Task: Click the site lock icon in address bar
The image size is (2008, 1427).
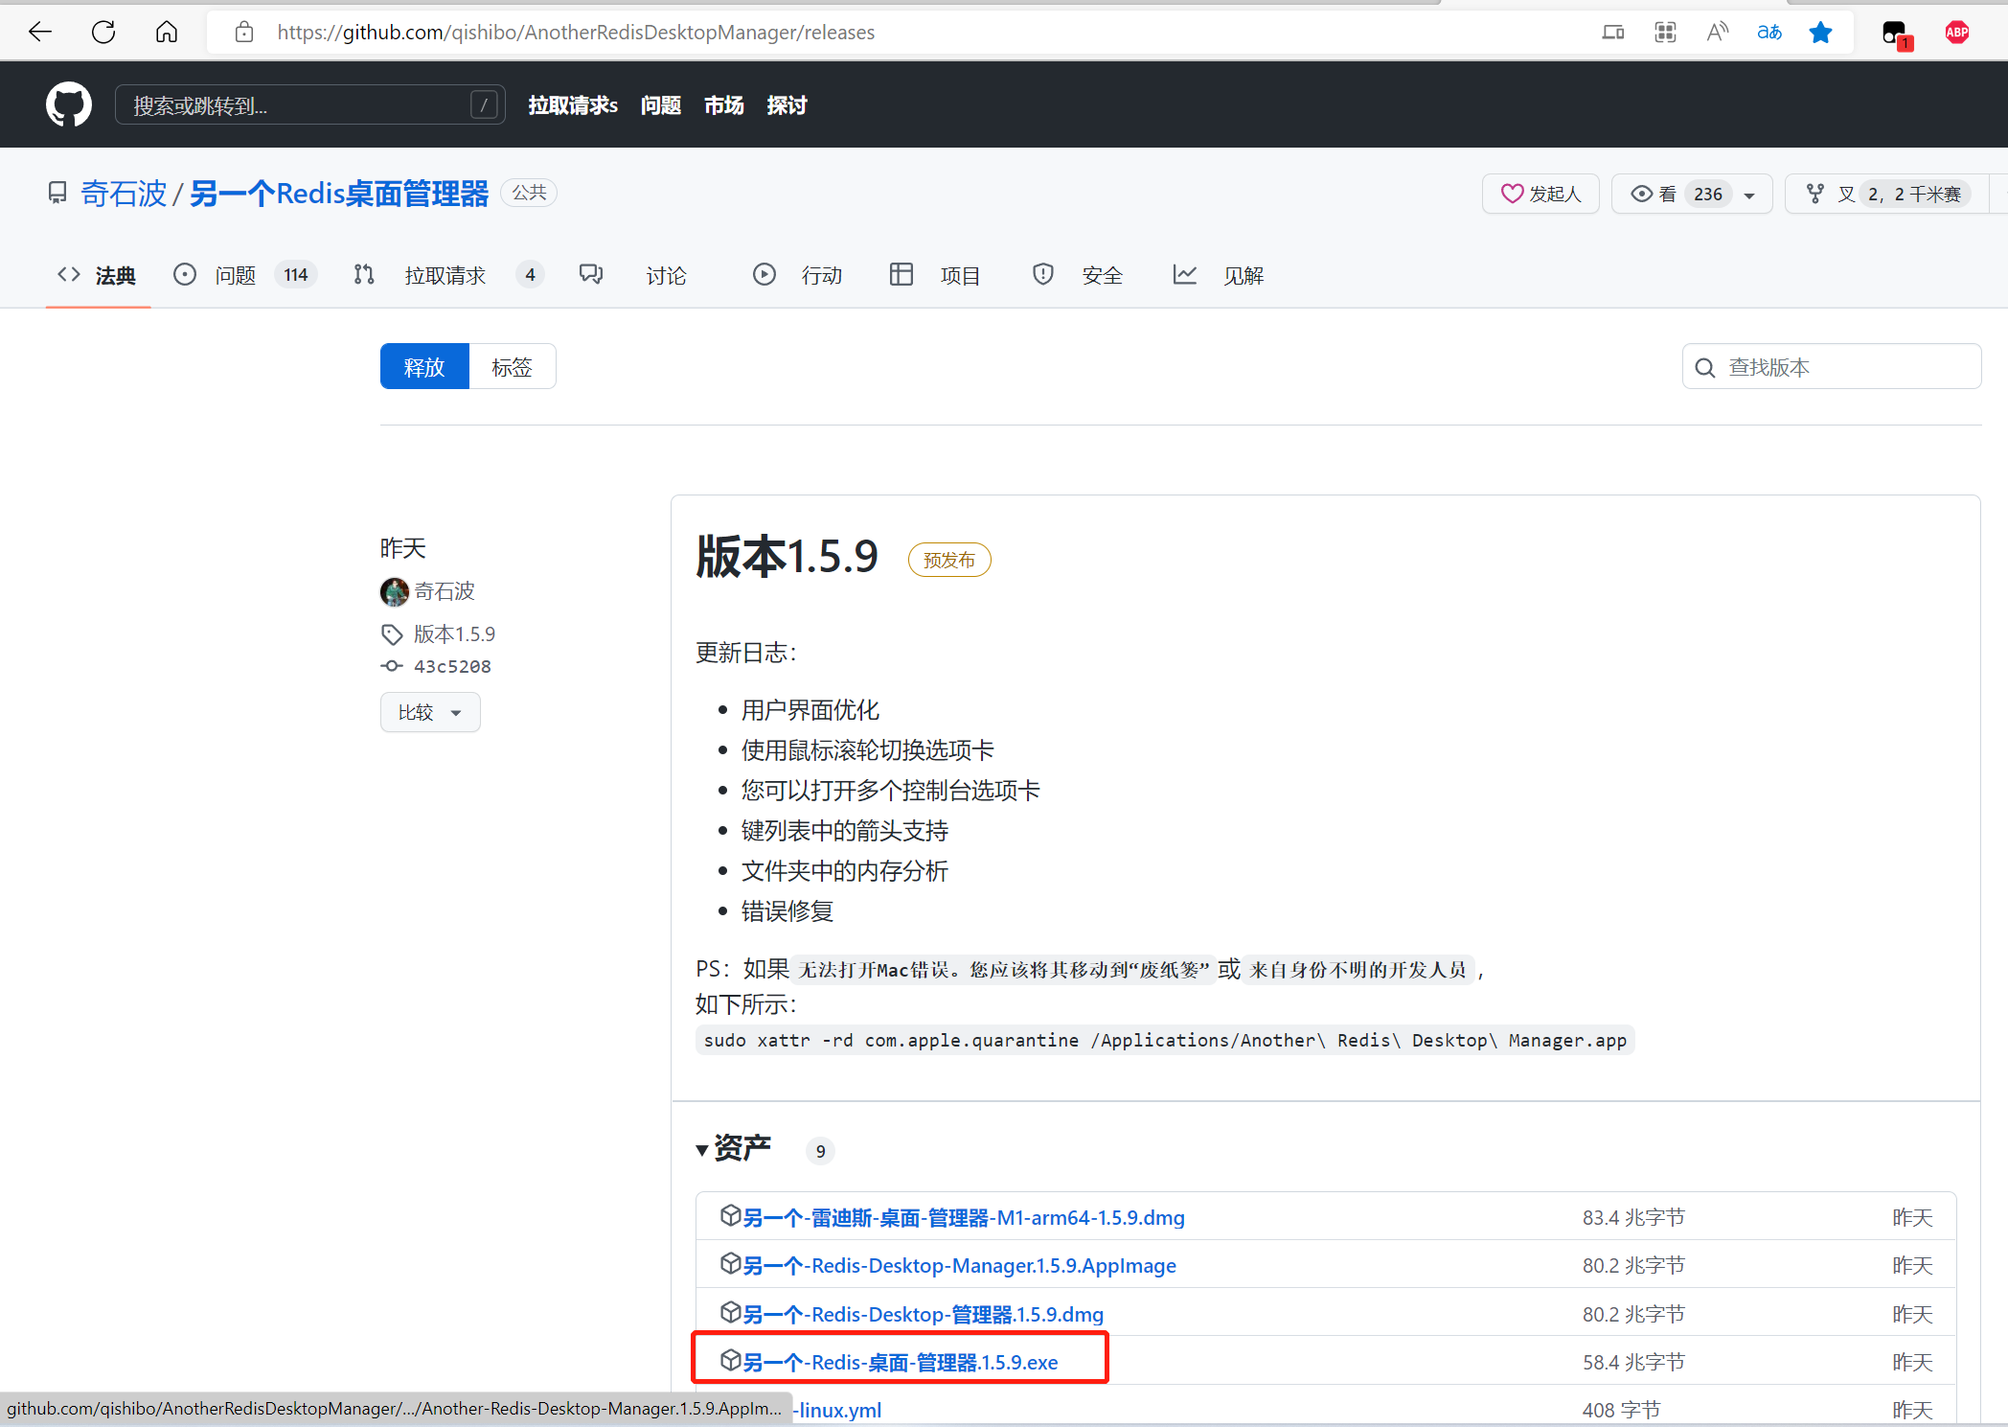Action: click(x=244, y=33)
